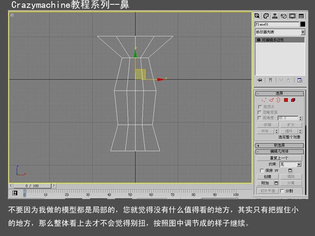Open the Display command panel tab
Viewport: 315px width, 236px height.
click(292, 16)
